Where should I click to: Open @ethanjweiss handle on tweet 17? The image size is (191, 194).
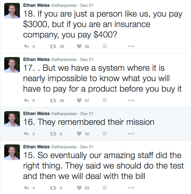[x=64, y=60]
